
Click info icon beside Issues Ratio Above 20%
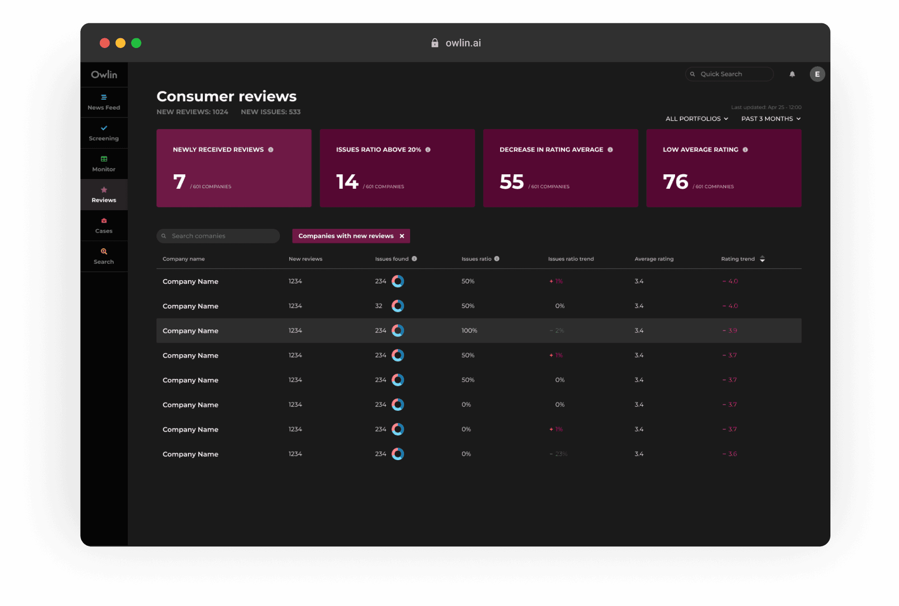[x=428, y=150]
